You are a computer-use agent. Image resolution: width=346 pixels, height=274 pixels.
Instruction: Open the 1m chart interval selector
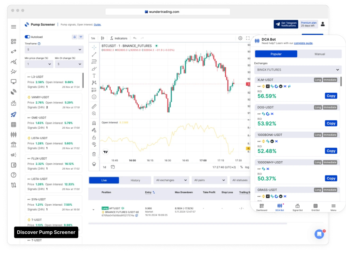(x=93, y=38)
